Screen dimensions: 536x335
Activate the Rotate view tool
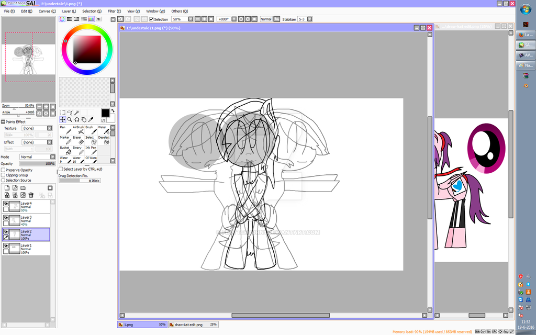tap(77, 119)
